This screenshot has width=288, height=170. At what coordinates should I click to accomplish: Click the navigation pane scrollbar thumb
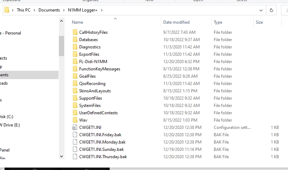62,46
